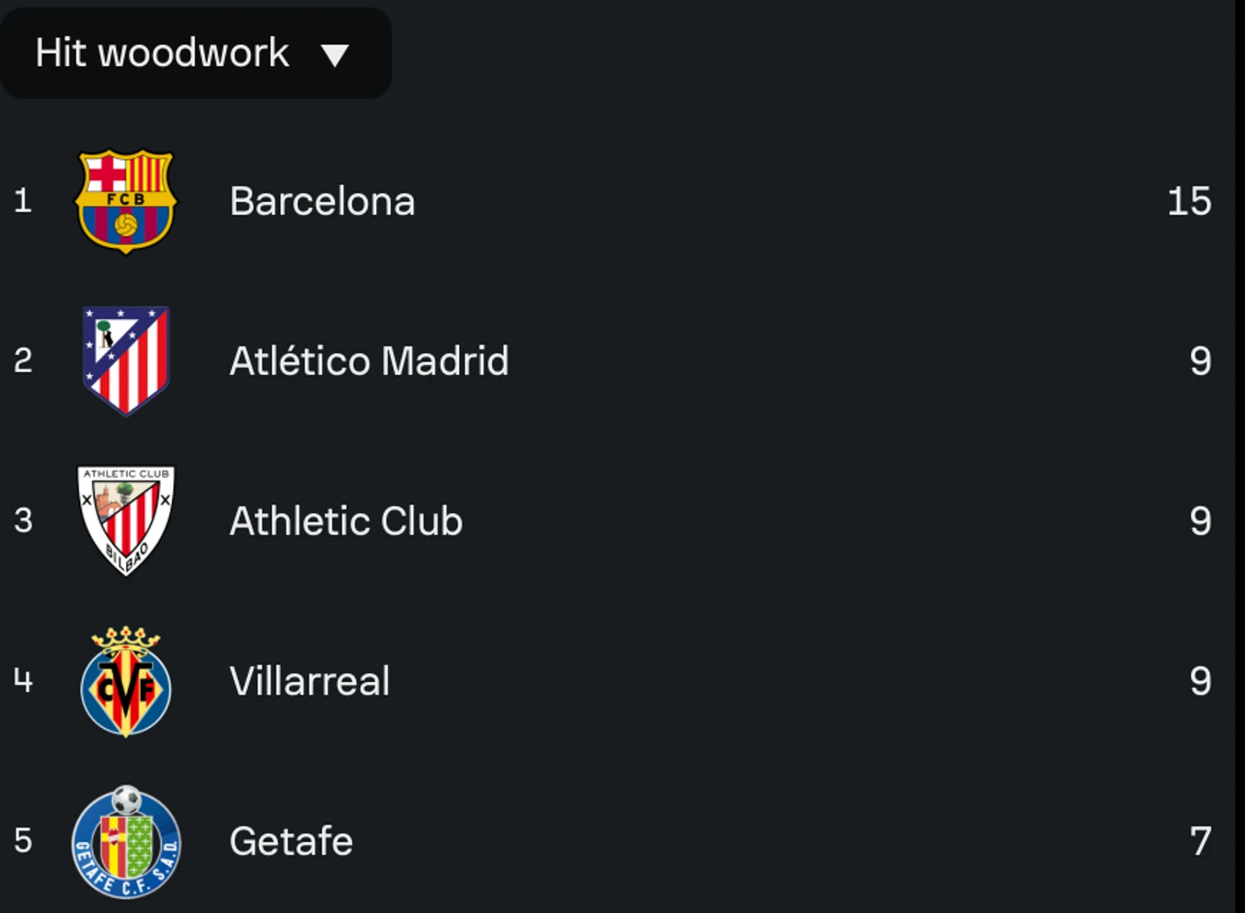
Task: Click the Athletic Club Bilbao crest
Action: tap(126, 521)
